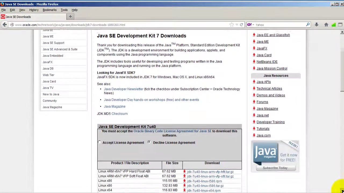This screenshot has height=193, width=344.
Task: Click the green bars toolbar icon
Action: (334, 25)
